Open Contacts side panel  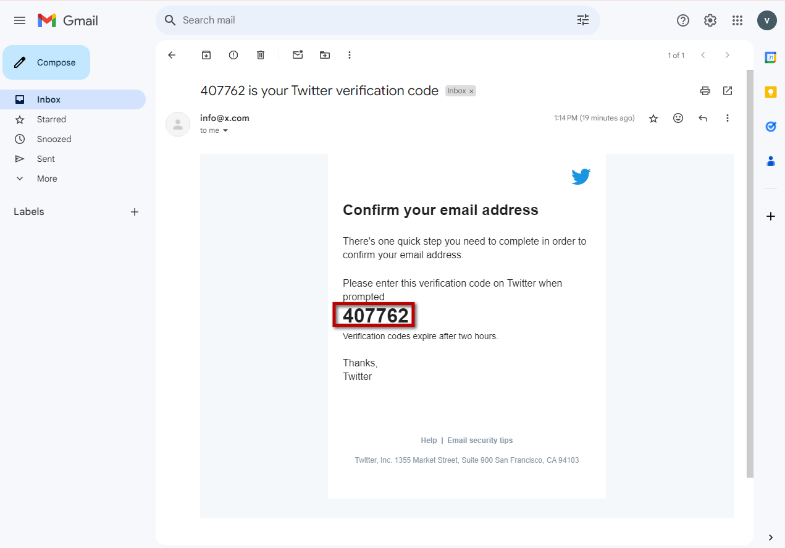771,161
